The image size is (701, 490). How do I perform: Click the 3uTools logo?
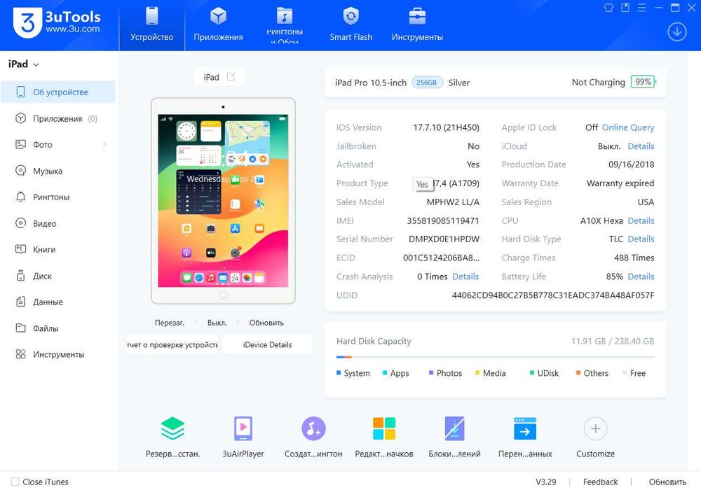(57, 22)
